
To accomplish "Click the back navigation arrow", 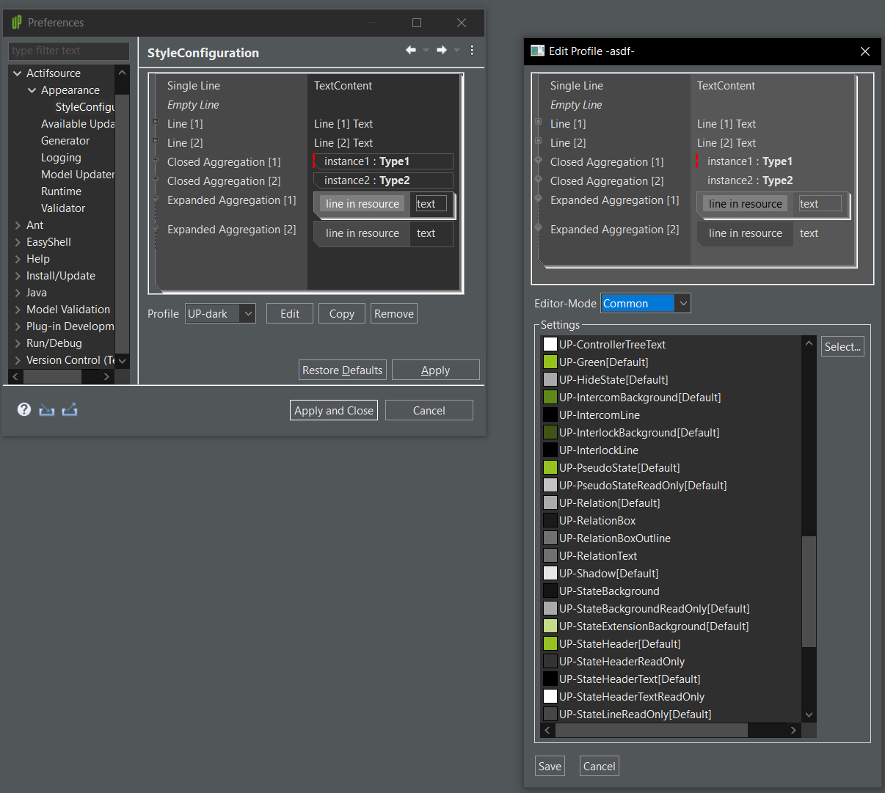I will click(411, 50).
